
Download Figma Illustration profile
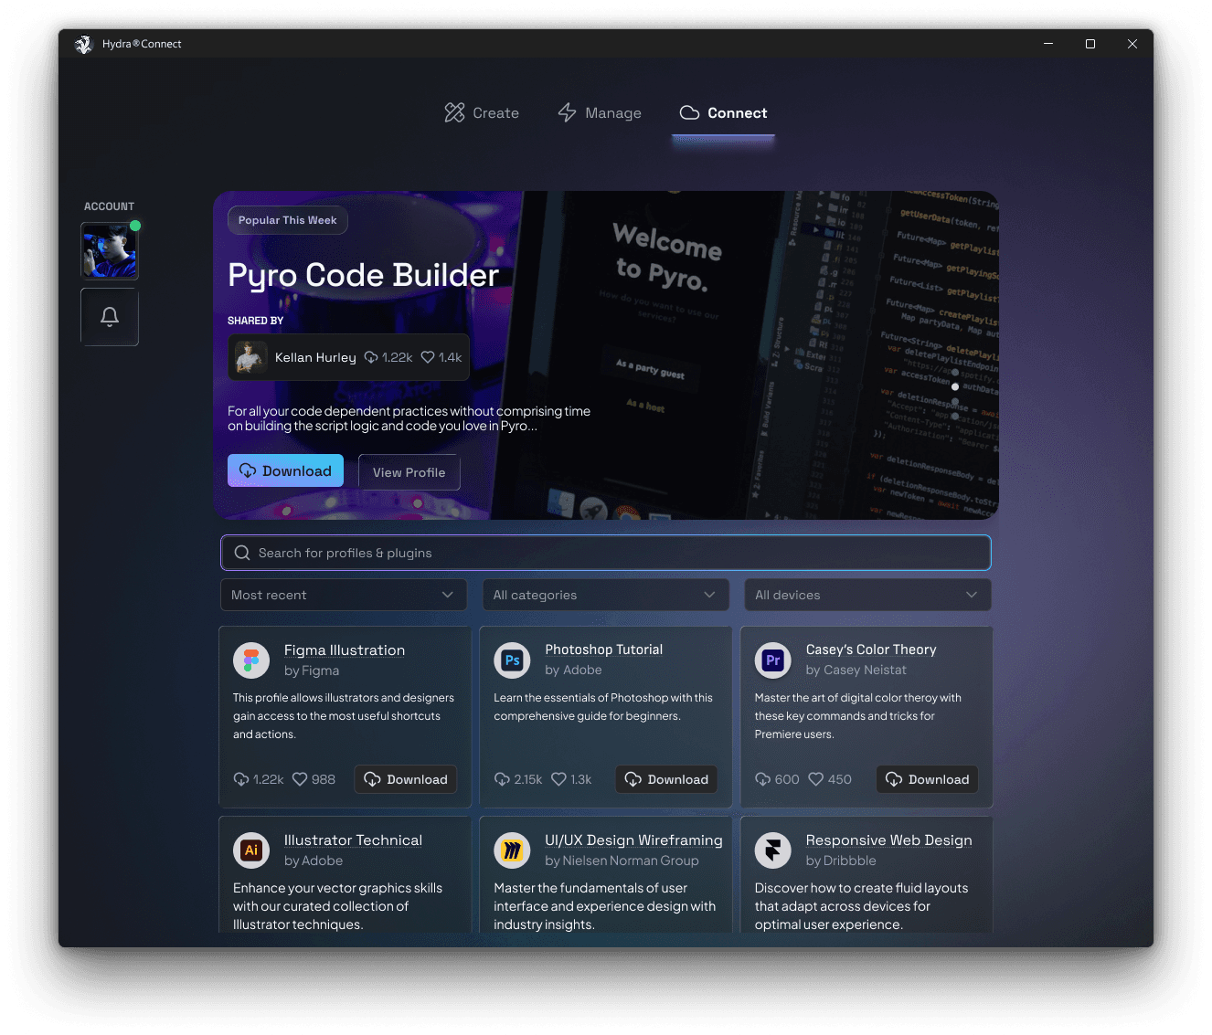[x=406, y=779]
